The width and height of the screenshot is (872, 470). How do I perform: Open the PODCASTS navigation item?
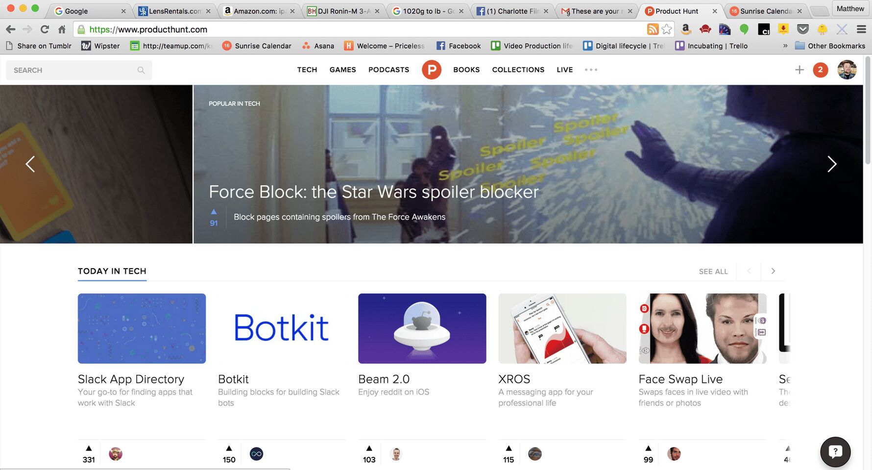pyautogui.click(x=388, y=70)
